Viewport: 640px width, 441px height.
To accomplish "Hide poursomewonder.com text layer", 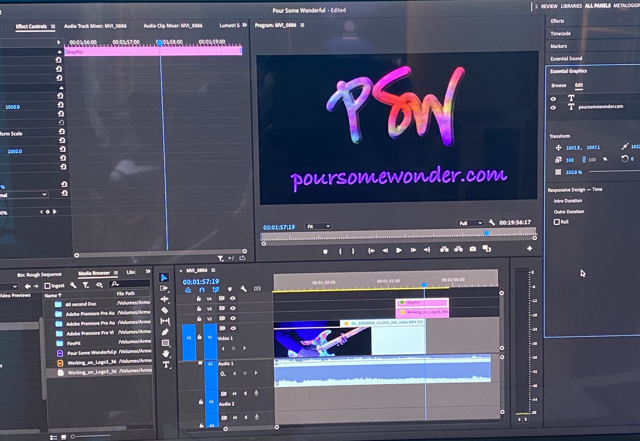I will click(553, 108).
